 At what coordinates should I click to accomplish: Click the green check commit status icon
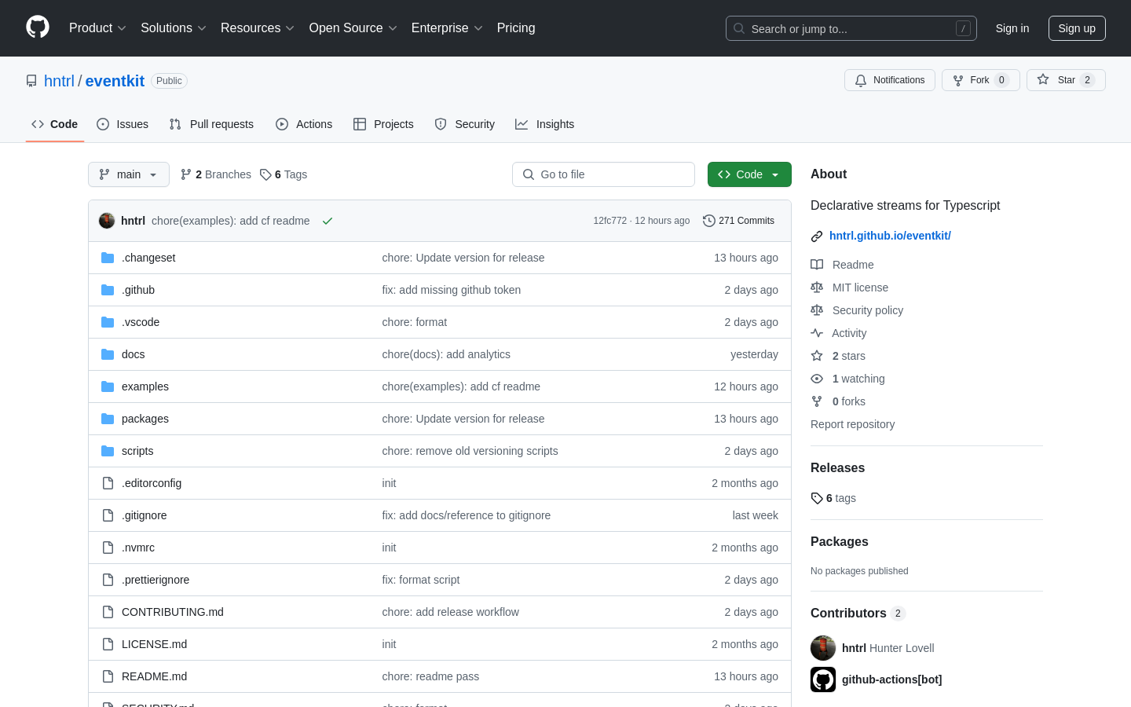[328, 221]
